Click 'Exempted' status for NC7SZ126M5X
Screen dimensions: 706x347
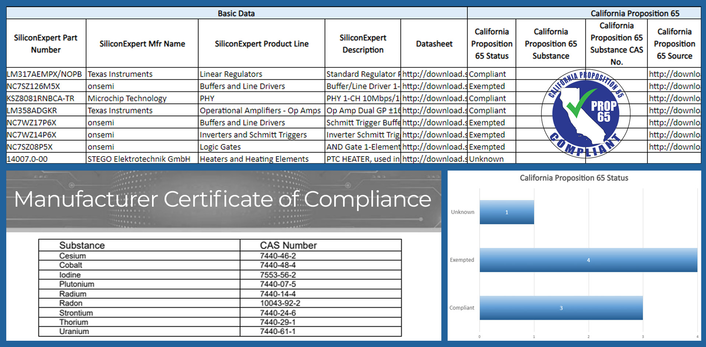coord(492,86)
